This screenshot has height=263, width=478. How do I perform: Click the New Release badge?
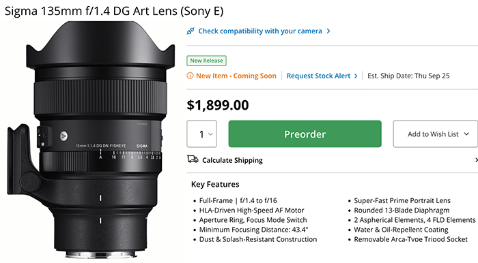point(206,61)
